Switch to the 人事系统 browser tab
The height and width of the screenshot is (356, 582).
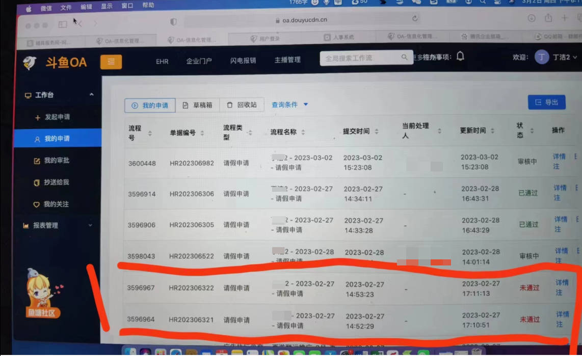[339, 38]
